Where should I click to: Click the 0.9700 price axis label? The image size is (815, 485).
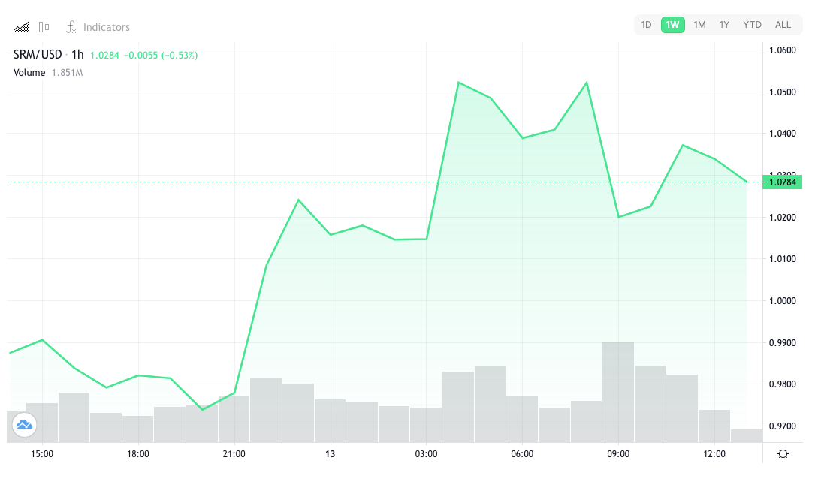[x=782, y=426]
